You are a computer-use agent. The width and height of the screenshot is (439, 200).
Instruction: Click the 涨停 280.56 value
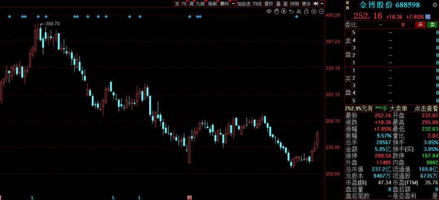(383, 156)
